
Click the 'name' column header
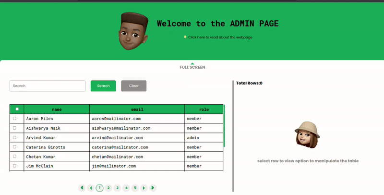coord(57,109)
